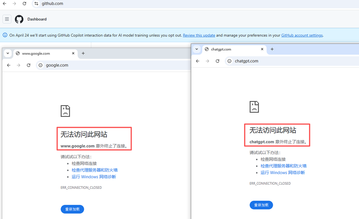Image resolution: width=359 pixels, height=219 pixels.
Task: Click the chatgpt.com address field
Action: click(x=292, y=61)
